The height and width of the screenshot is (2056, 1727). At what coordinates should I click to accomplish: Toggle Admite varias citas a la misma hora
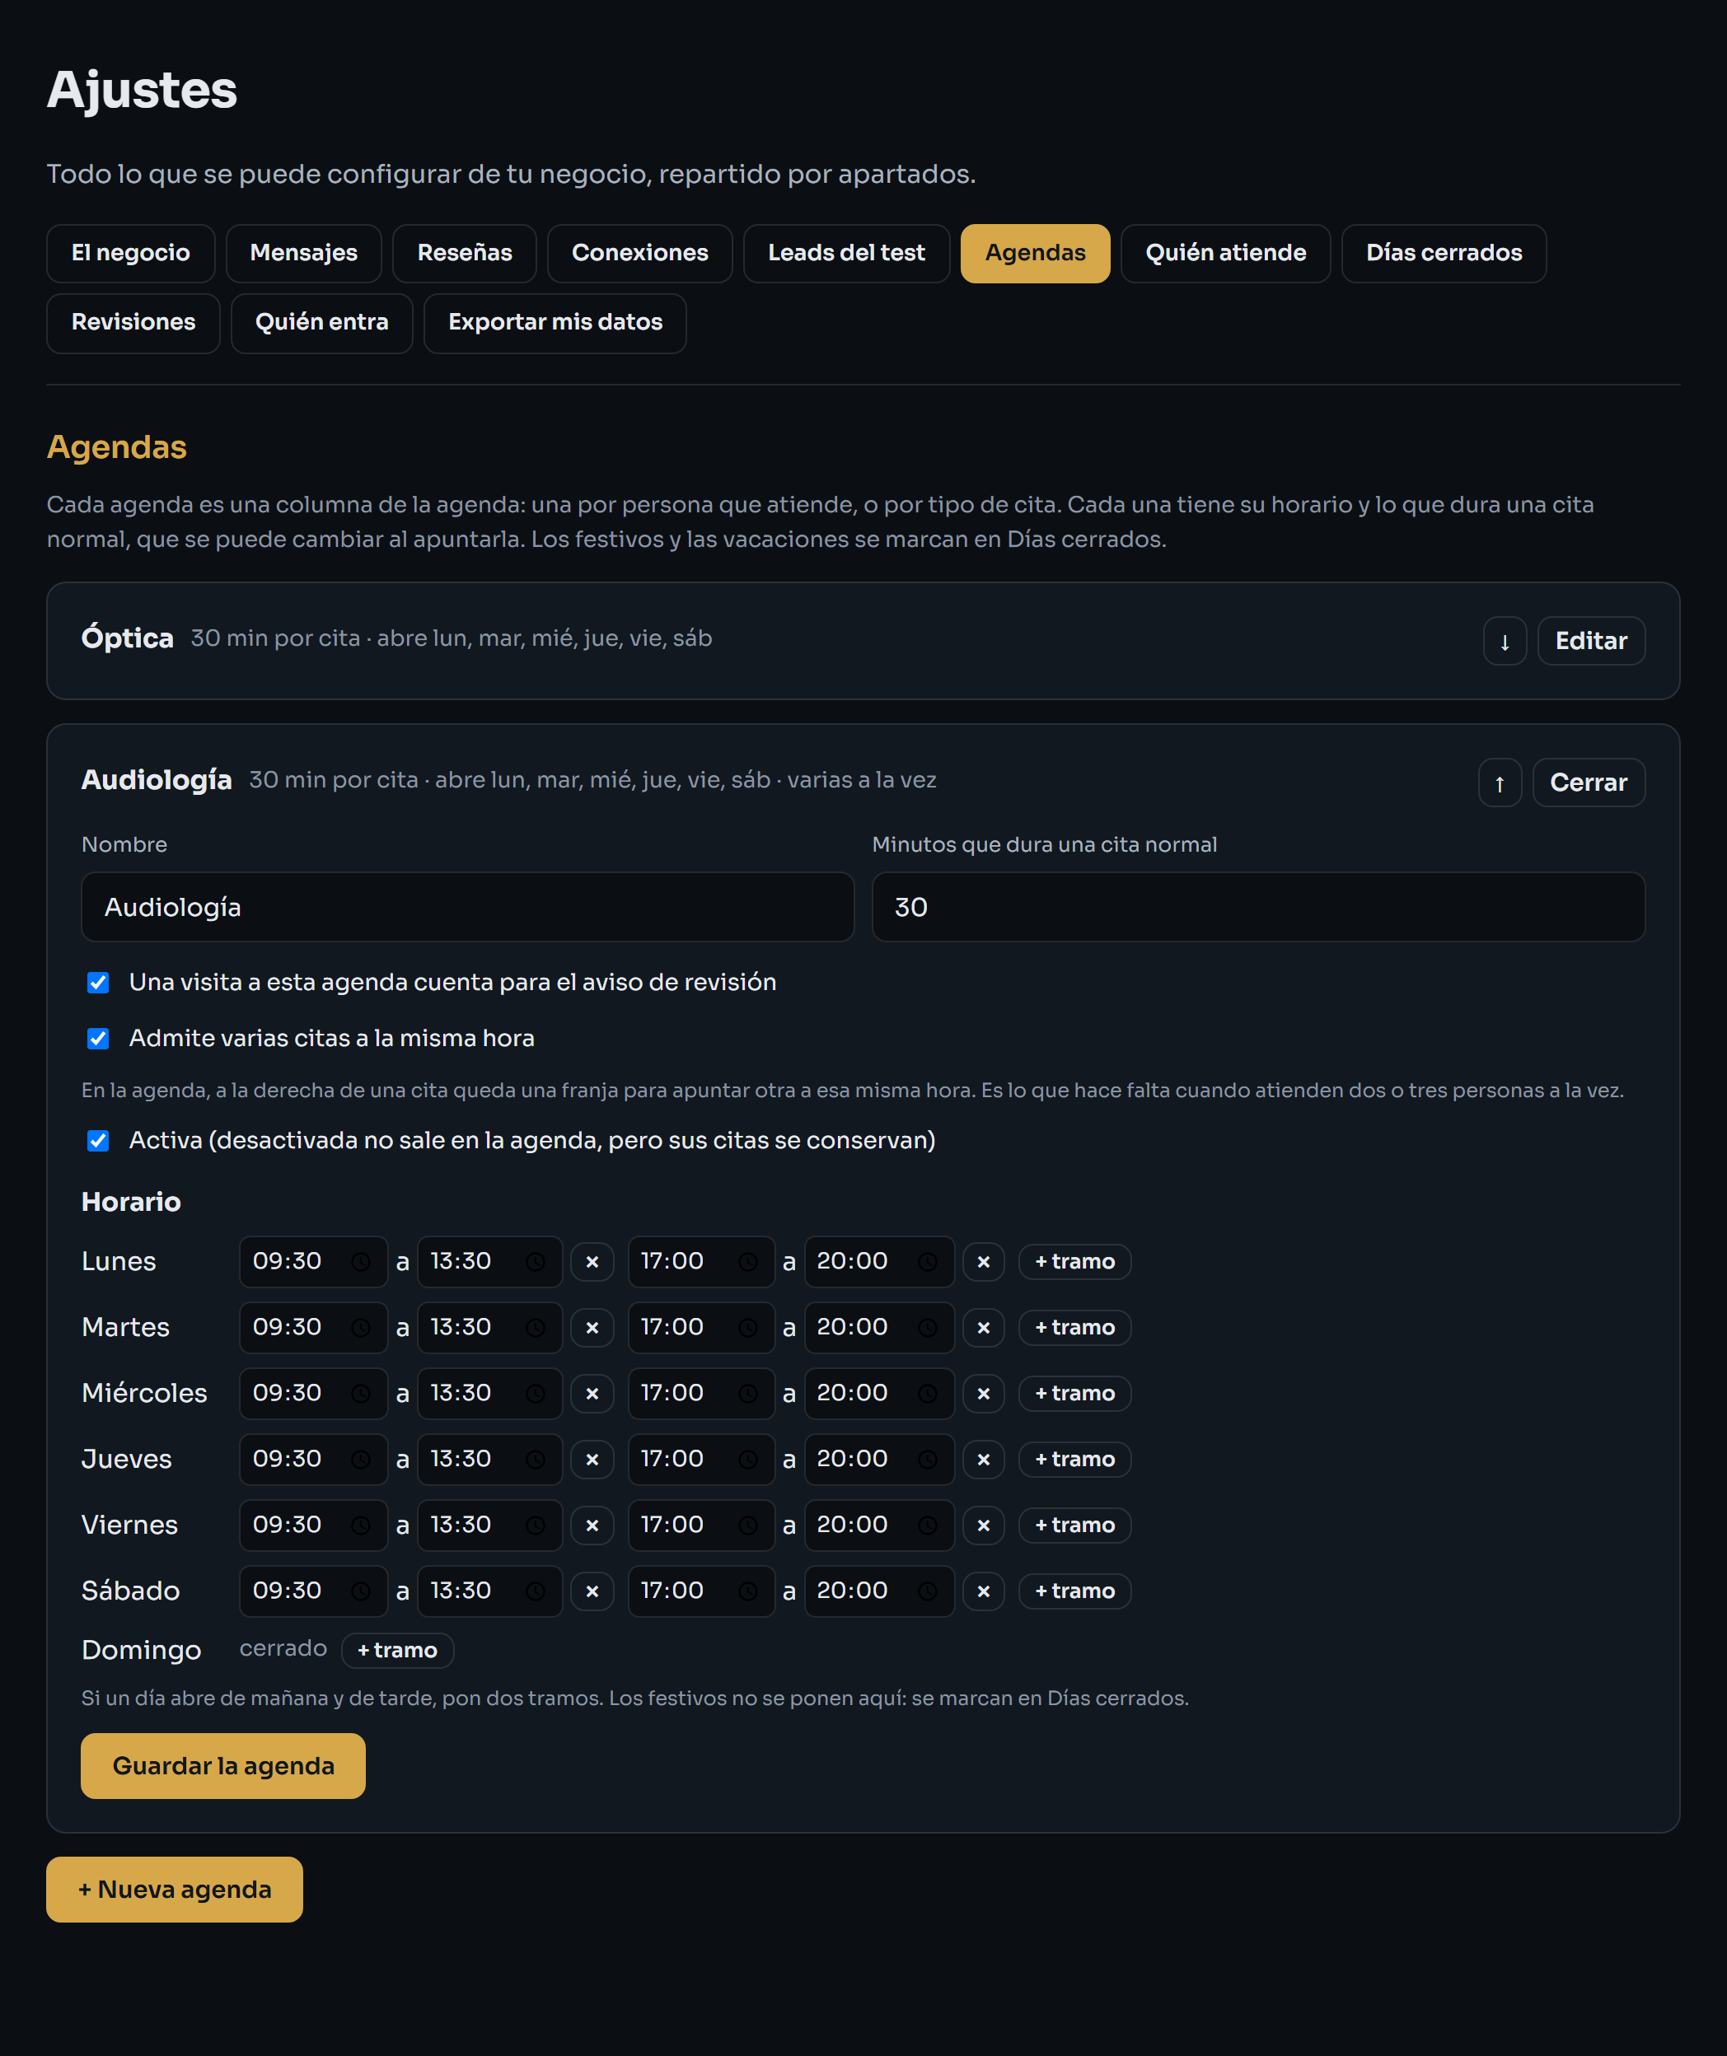point(98,1038)
